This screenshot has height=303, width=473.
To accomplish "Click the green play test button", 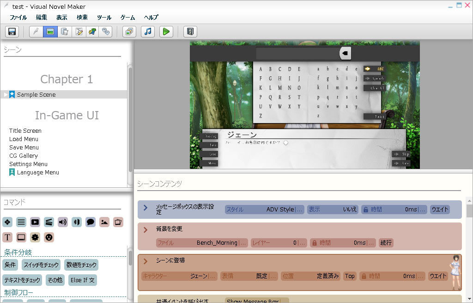I will coord(166,31).
